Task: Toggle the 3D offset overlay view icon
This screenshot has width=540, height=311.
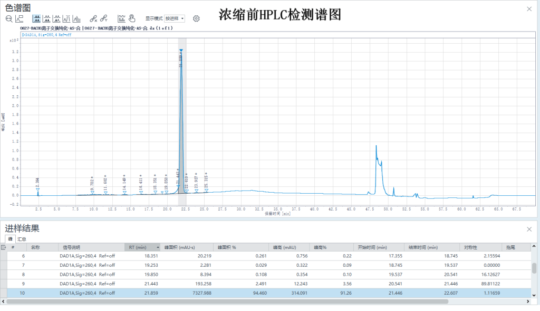Action: click(76, 18)
